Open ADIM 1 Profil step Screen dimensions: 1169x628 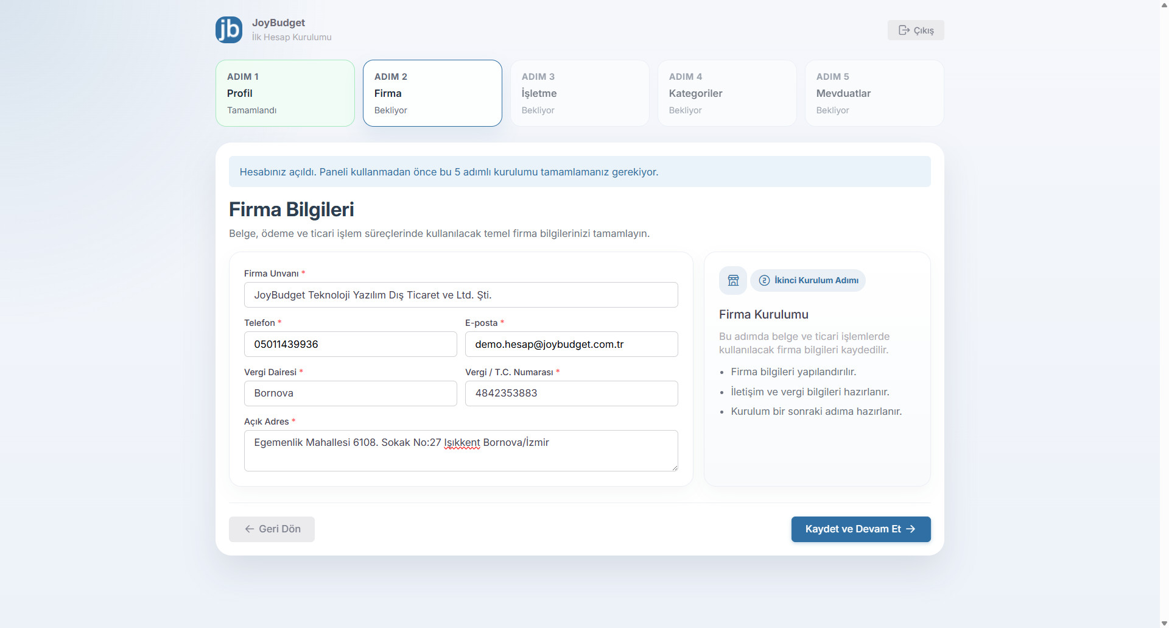(285, 93)
